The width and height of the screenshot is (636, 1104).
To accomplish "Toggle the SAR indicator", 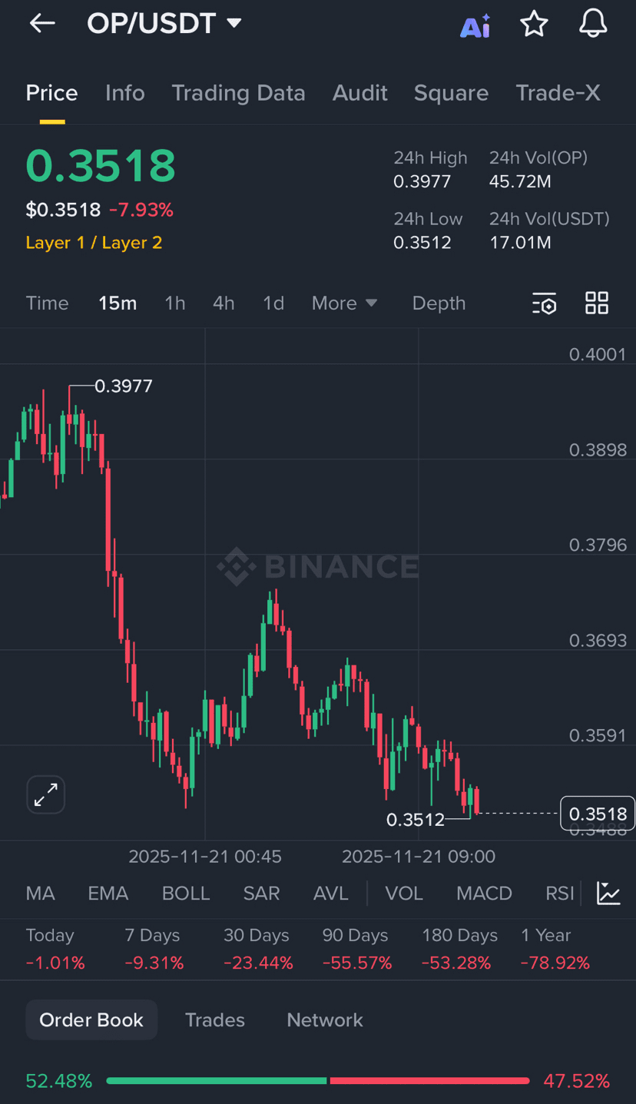I will 261,893.
